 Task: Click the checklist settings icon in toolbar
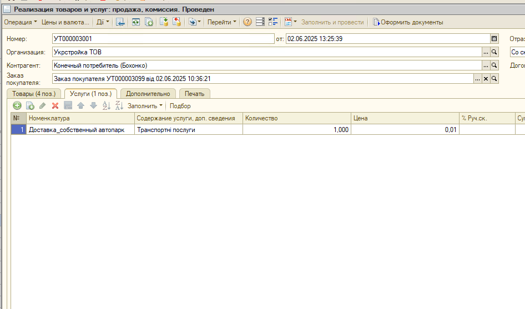(273, 22)
